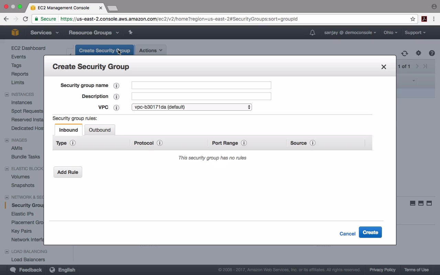Click info icon next to Description
The width and height of the screenshot is (440, 275).
coord(116,97)
